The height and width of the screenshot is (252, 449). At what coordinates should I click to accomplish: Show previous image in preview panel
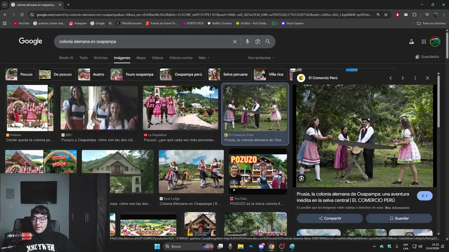point(390,78)
